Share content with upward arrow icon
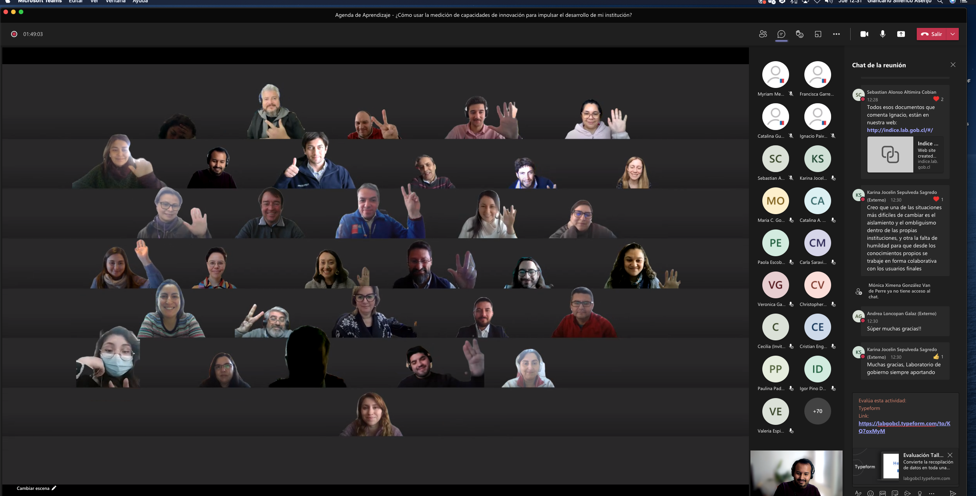 pos(901,34)
